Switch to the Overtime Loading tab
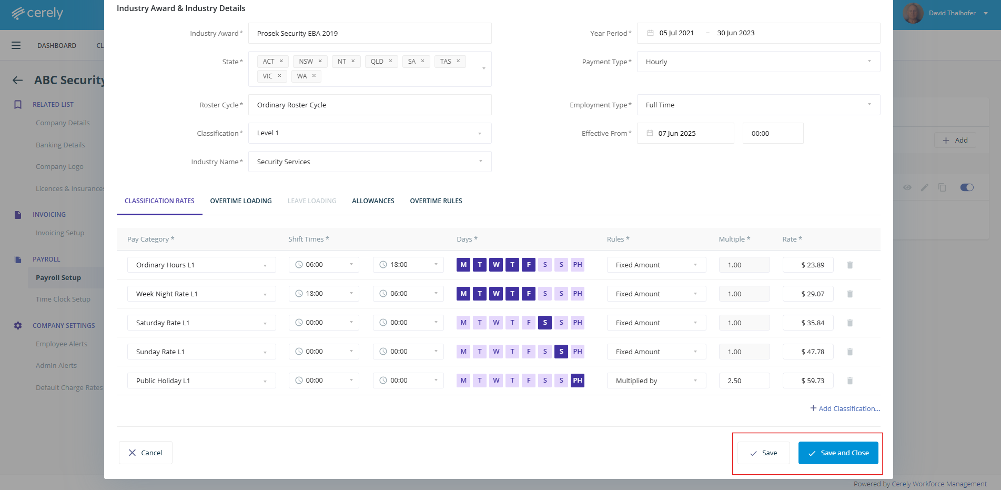 click(241, 201)
